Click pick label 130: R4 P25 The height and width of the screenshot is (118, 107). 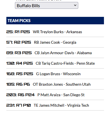click(x=20, y=63)
